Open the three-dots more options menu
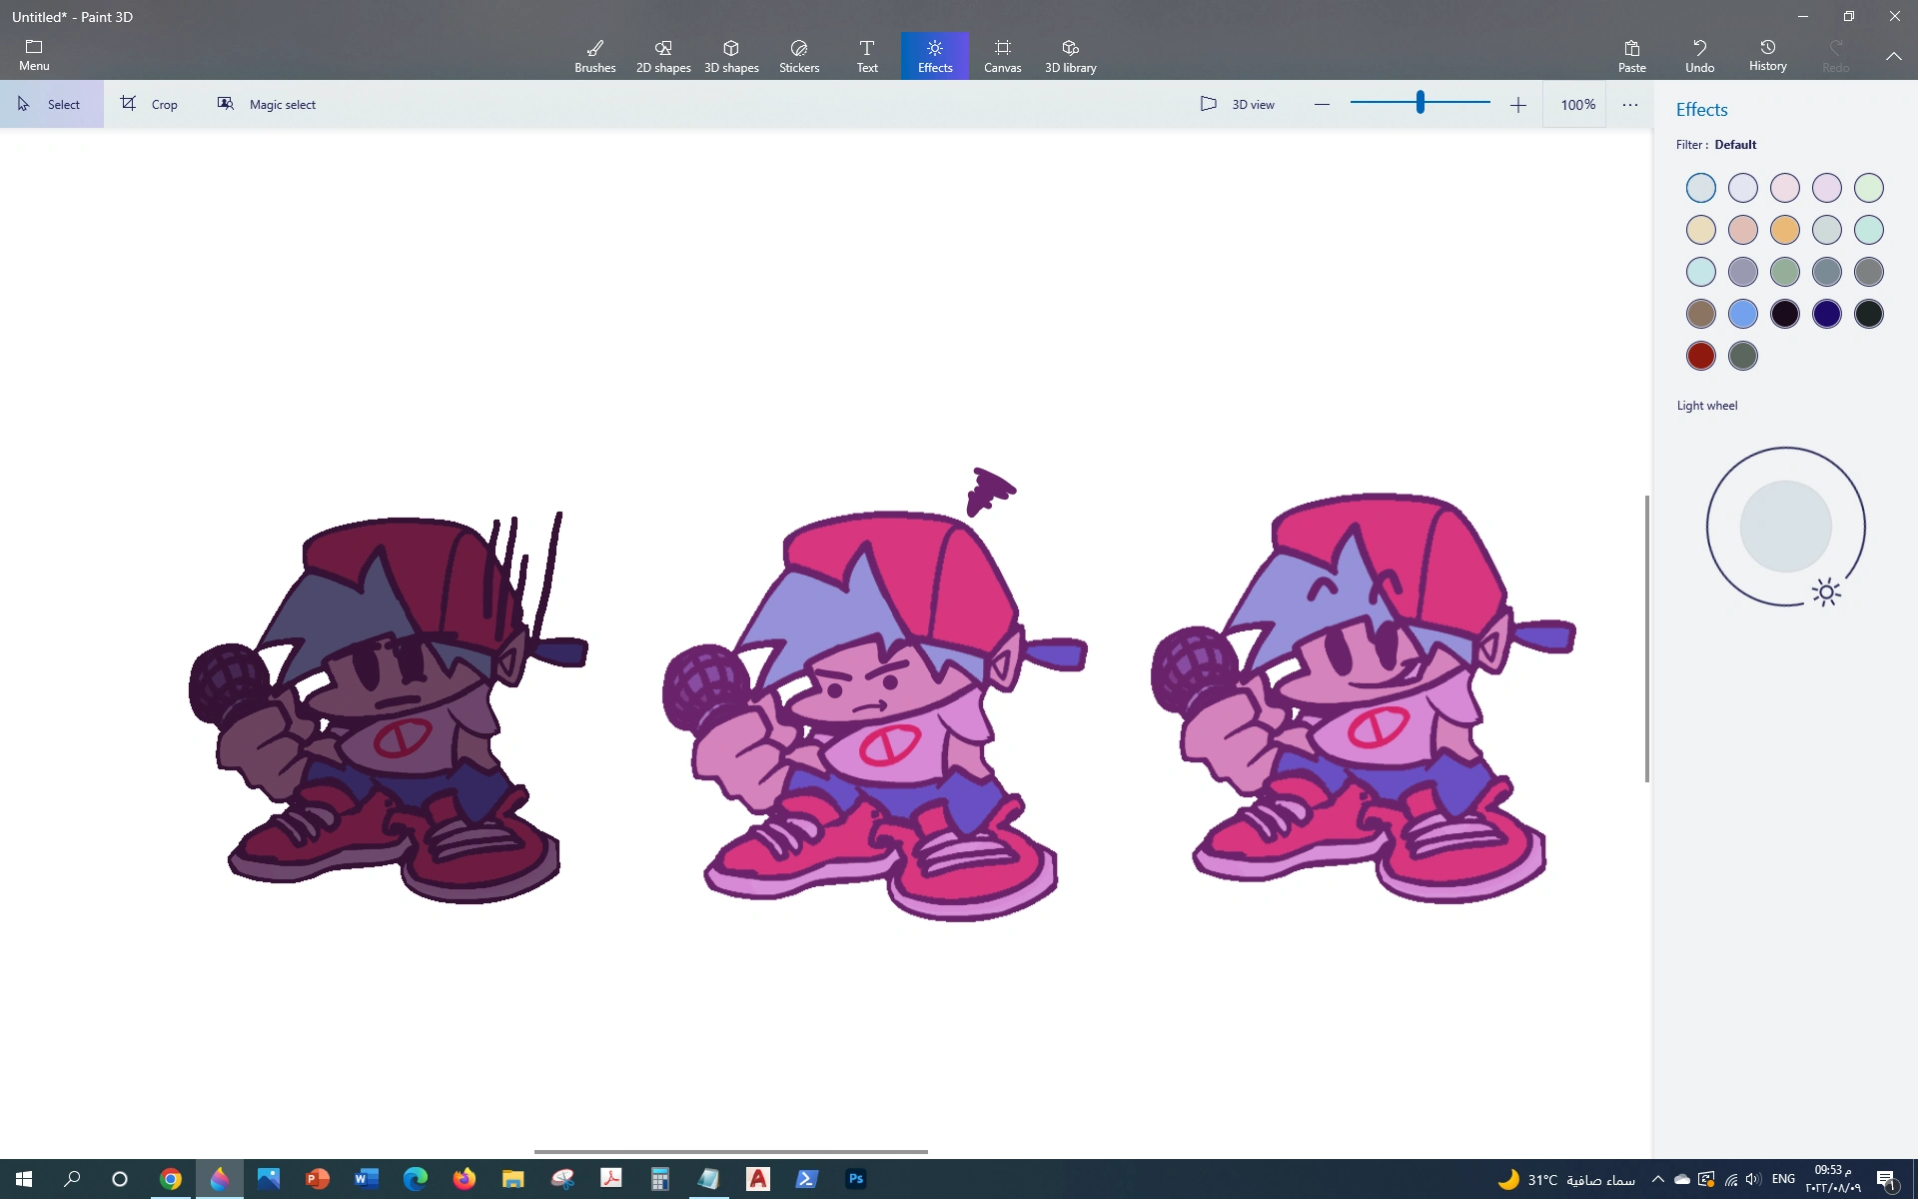The width and height of the screenshot is (1918, 1199). [x=1630, y=104]
